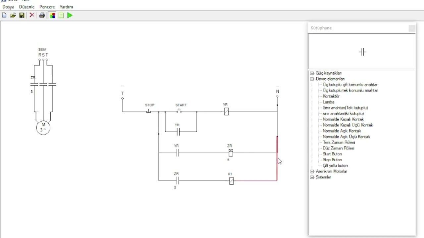Open the Düzenle menu
The image size is (424, 238).
coord(27,7)
